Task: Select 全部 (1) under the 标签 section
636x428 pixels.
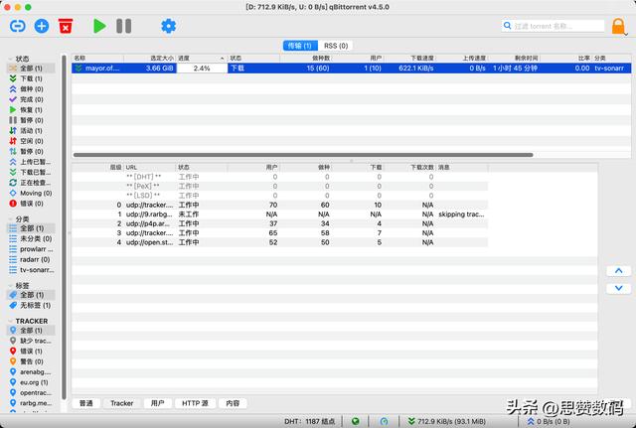Action: [x=31, y=295]
